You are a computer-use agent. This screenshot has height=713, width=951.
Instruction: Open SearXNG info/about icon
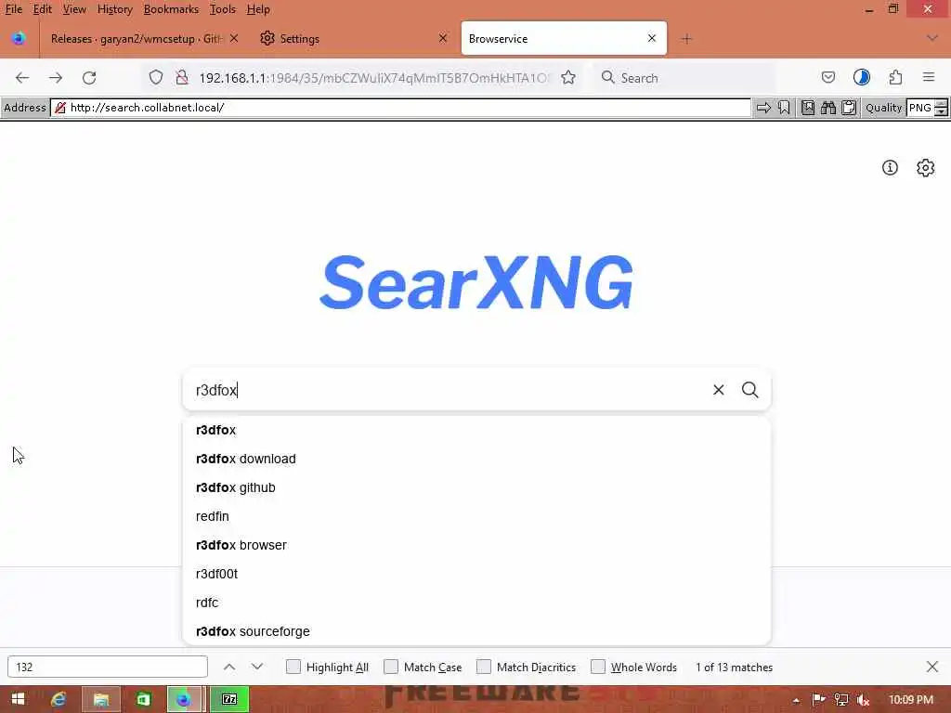(x=890, y=168)
